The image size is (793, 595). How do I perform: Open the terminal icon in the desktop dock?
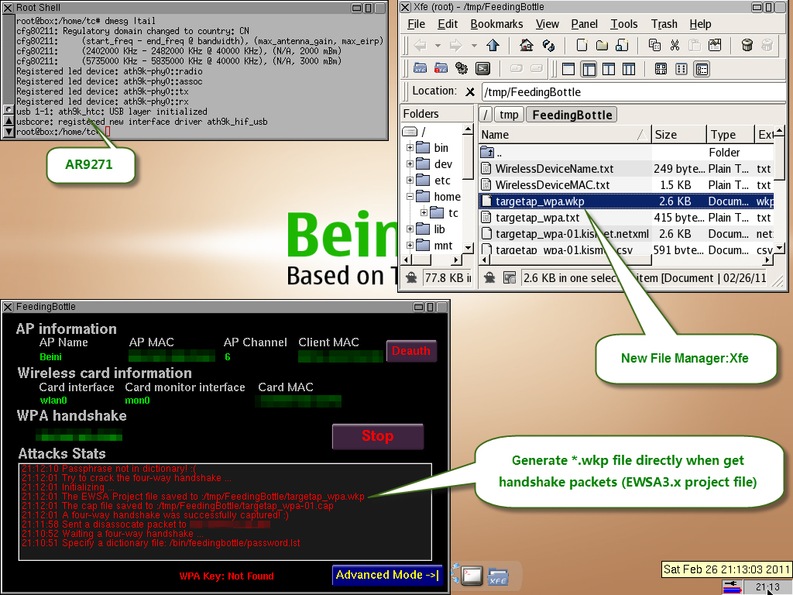[x=472, y=576]
